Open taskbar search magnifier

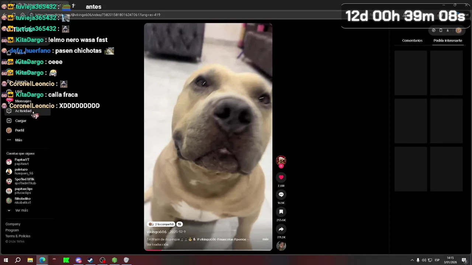click(18, 260)
